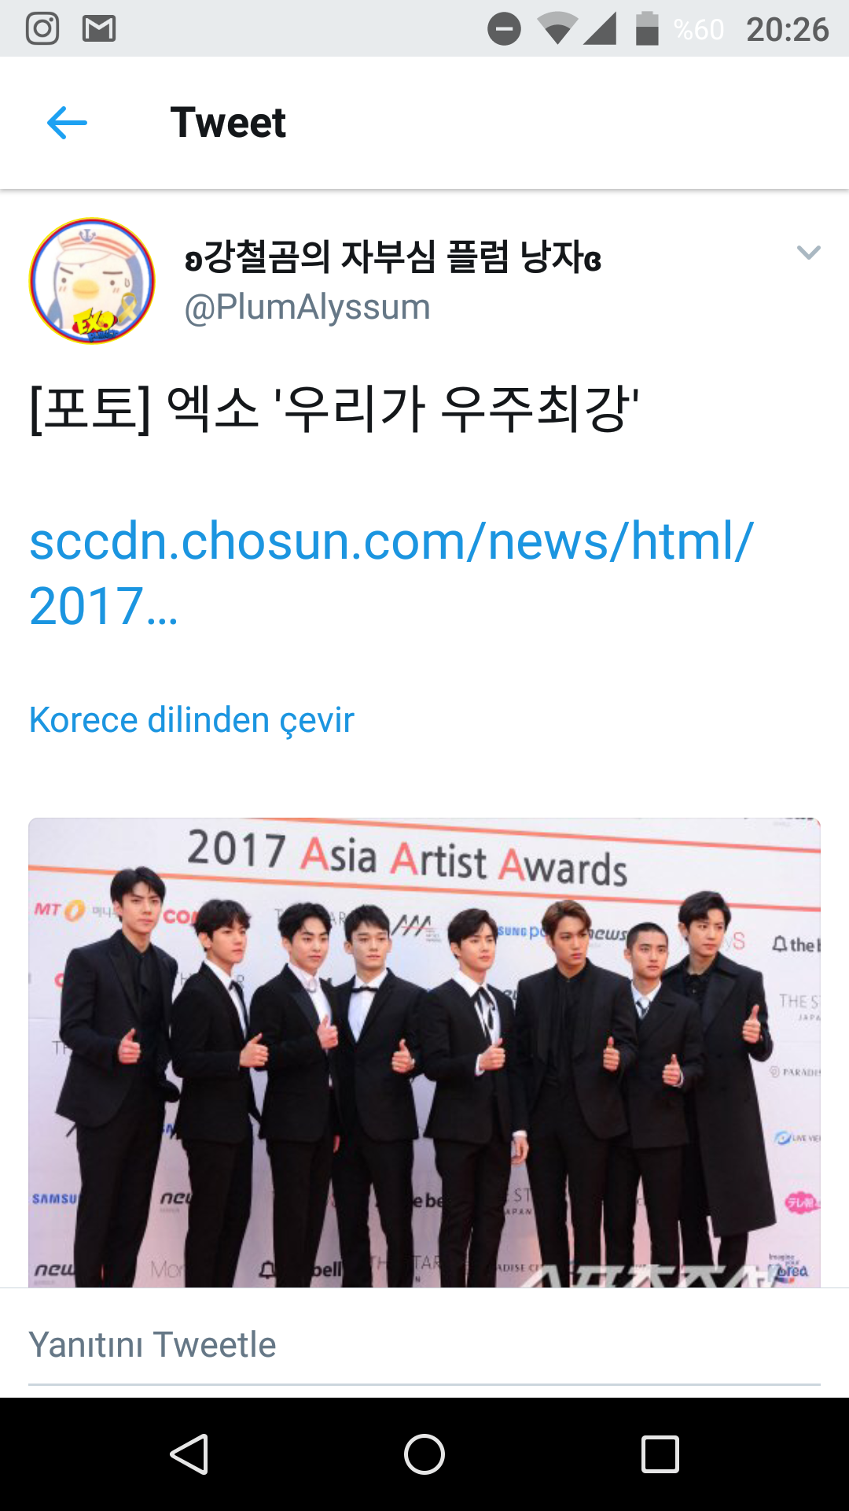Tap the Wi-Fi status icon
Image resolution: width=849 pixels, height=1511 pixels.
[x=557, y=29]
